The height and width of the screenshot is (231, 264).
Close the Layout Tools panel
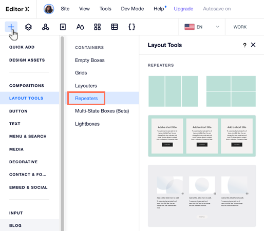click(x=253, y=45)
